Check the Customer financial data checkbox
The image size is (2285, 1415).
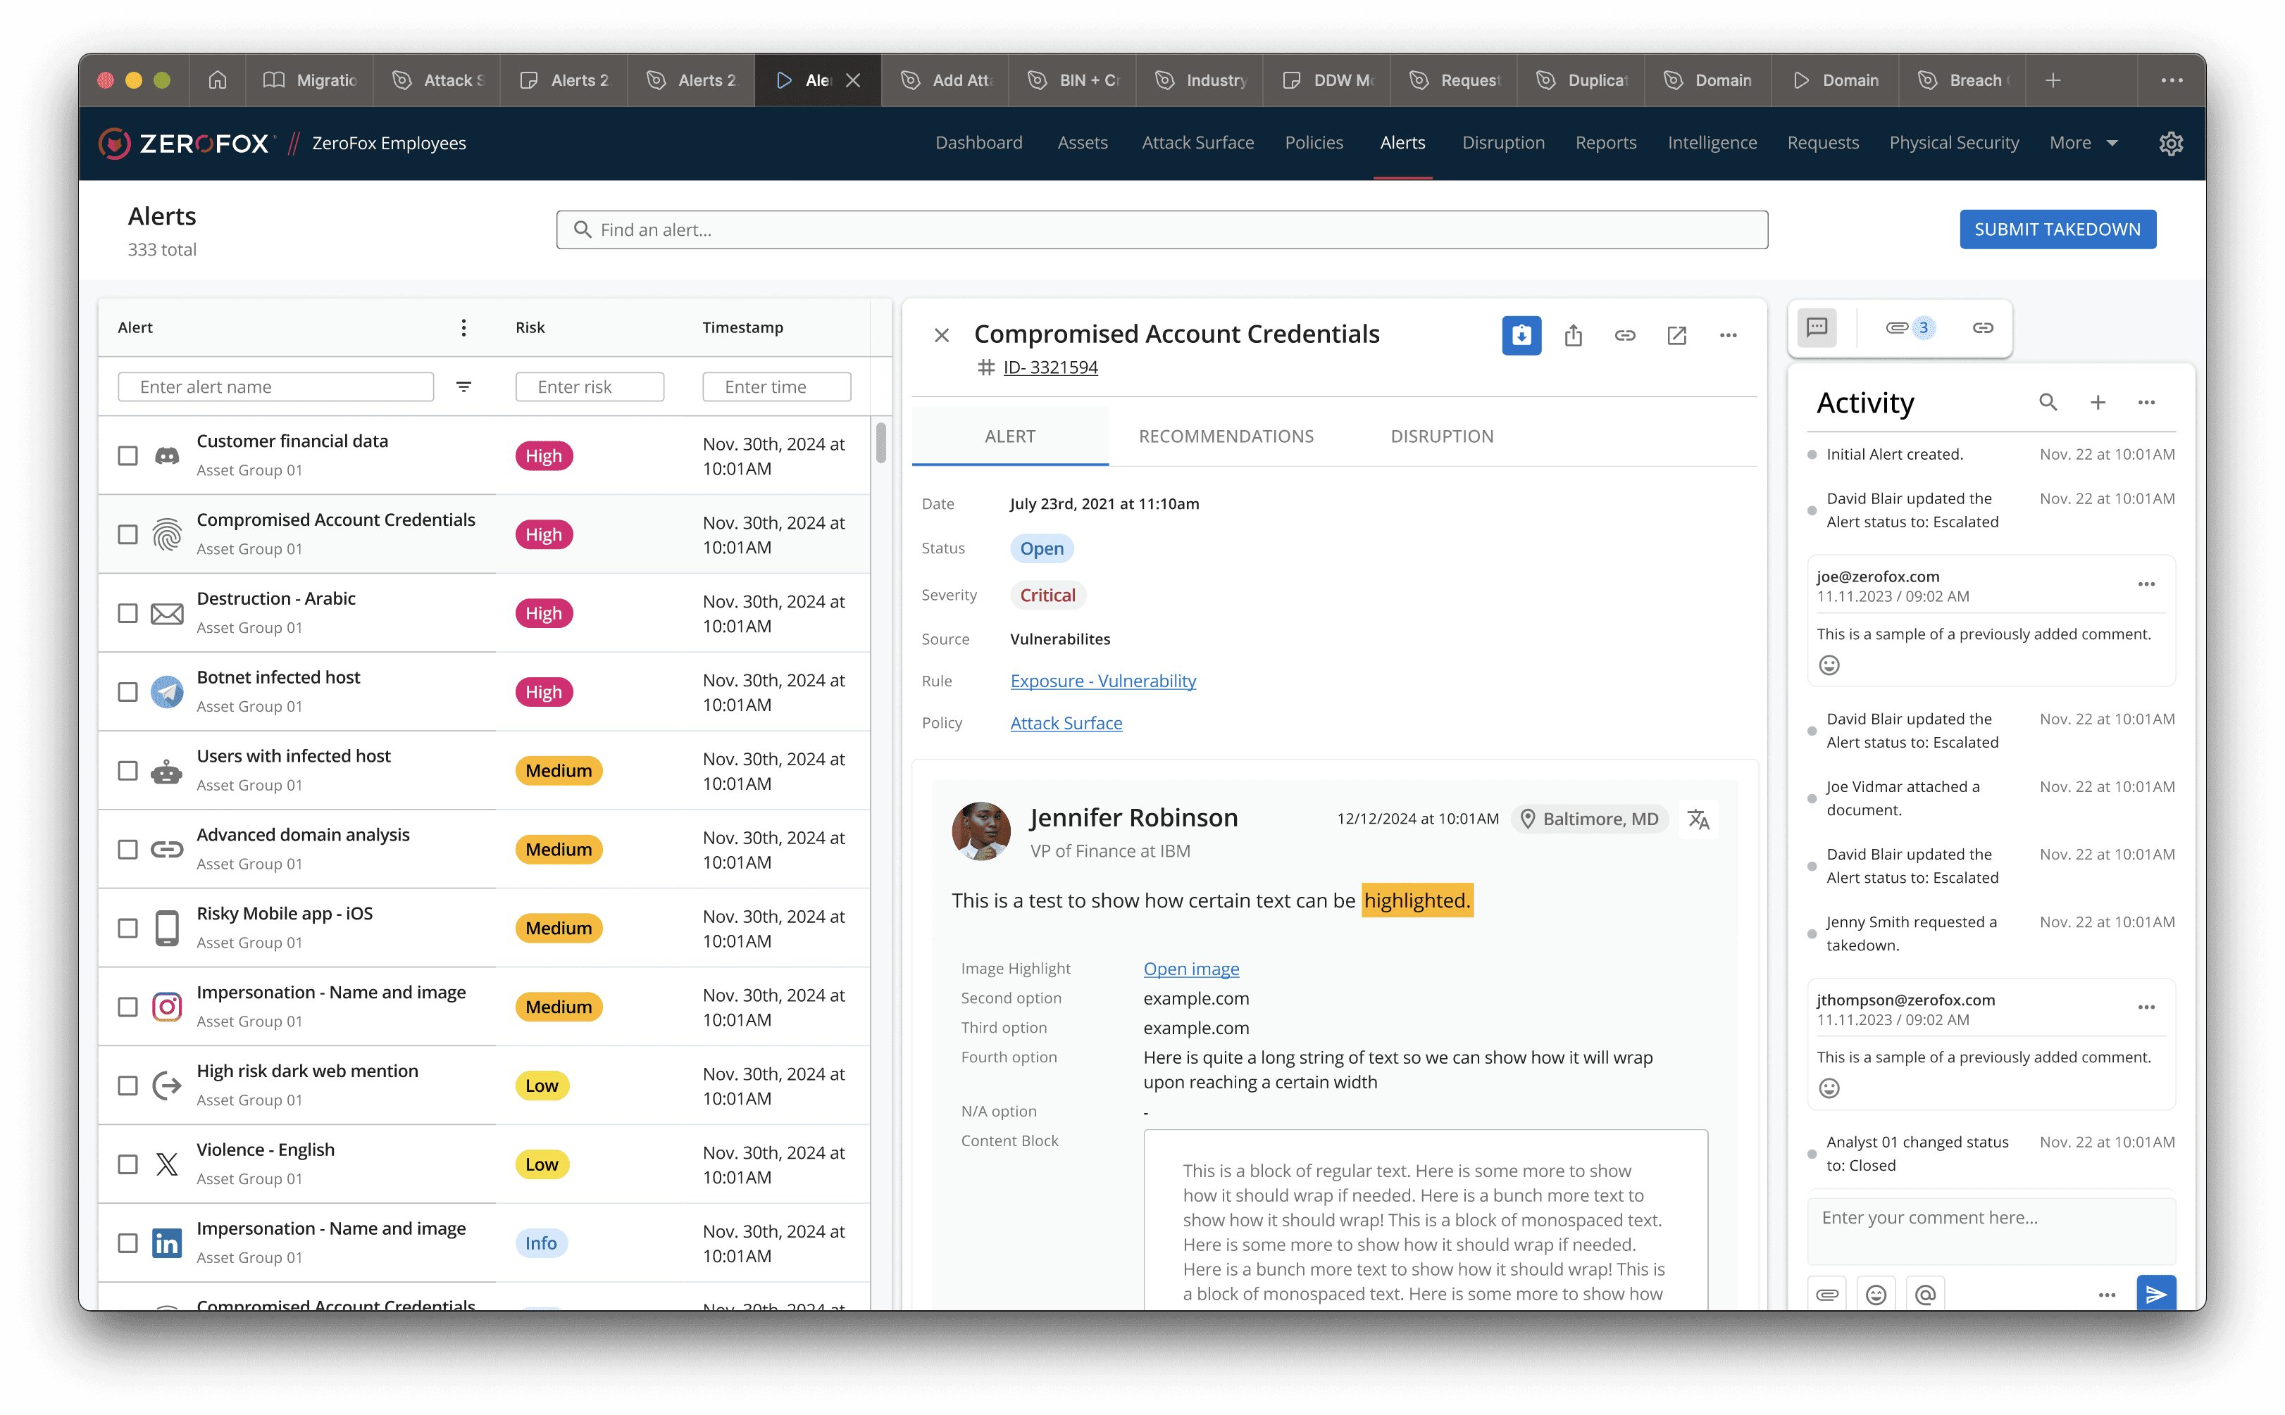tap(128, 455)
